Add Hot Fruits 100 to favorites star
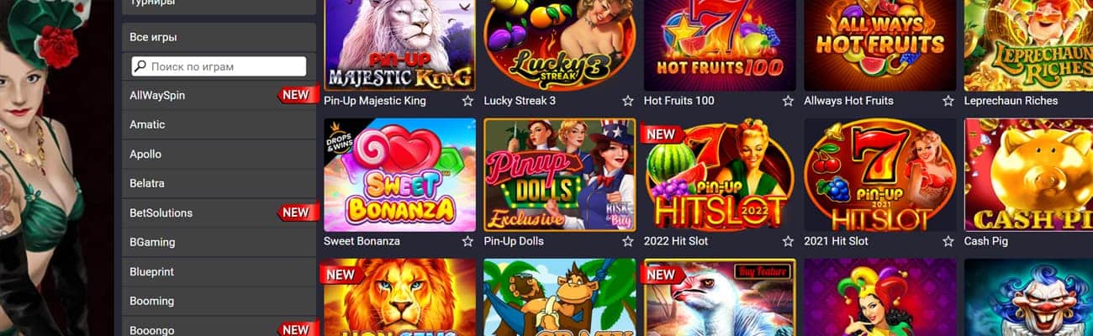1093x336 pixels. point(788,101)
